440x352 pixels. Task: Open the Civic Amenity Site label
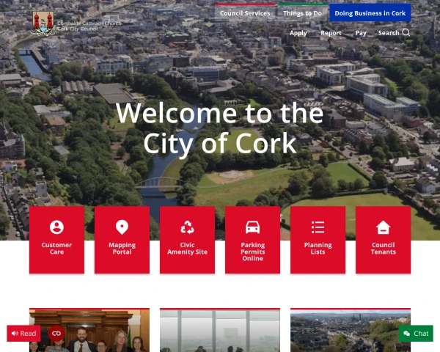click(187, 248)
